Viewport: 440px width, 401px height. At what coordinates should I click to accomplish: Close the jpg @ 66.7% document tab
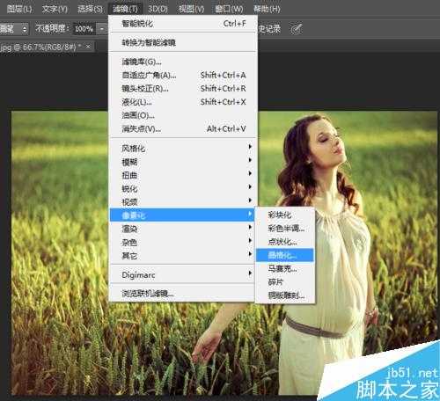(88, 47)
